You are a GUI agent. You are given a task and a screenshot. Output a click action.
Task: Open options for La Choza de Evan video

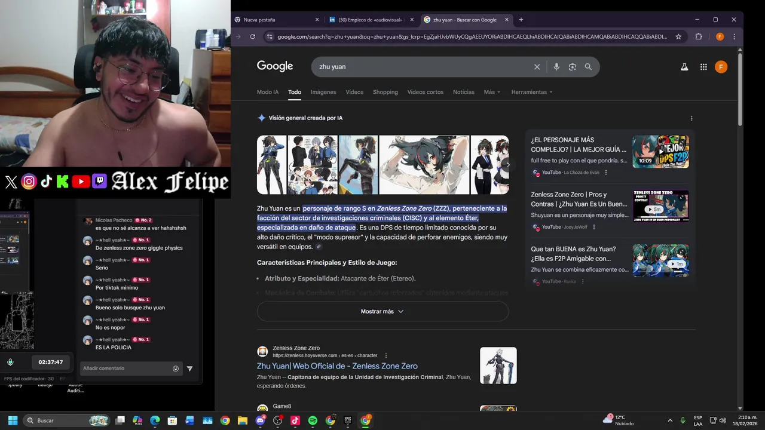point(606,173)
